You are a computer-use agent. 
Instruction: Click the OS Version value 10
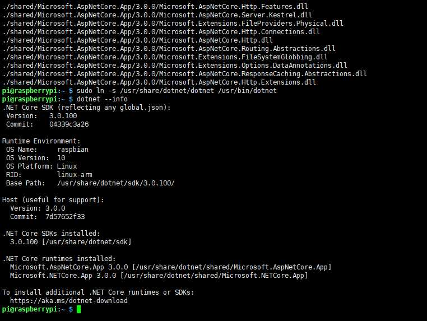(x=61, y=158)
